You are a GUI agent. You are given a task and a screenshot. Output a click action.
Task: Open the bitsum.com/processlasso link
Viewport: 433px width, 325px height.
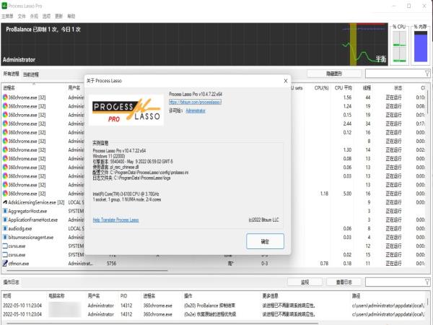click(196, 102)
